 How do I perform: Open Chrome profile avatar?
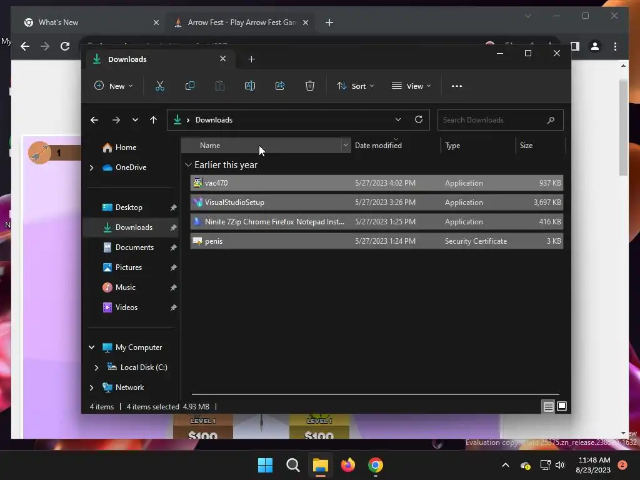(x=595, y=46)
